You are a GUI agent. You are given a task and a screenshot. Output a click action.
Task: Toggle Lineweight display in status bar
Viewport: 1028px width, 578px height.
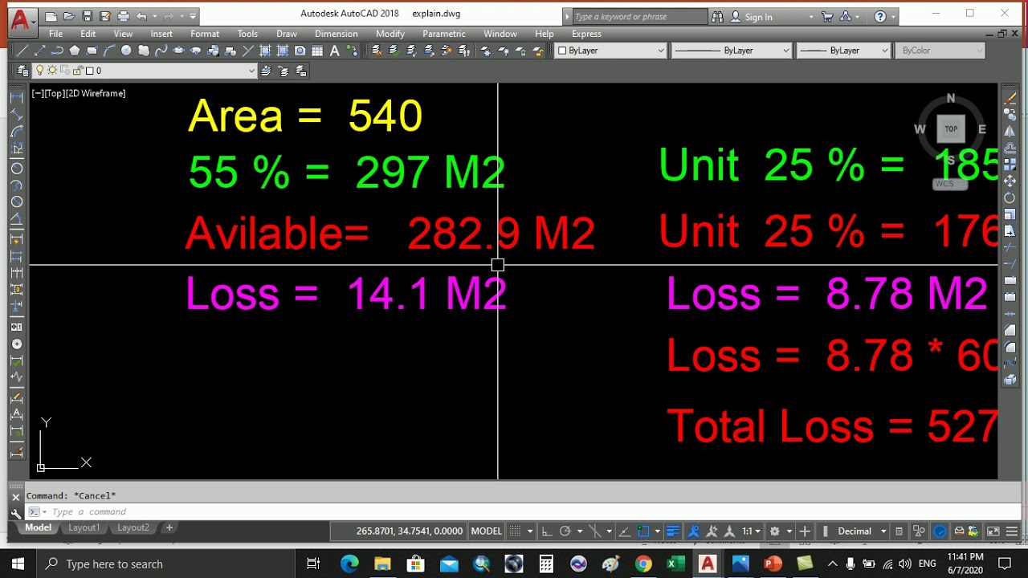pyautogui.click(x=673, y=531)
